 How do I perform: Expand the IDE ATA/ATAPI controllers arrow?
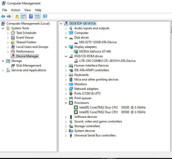tap(66, 70)
